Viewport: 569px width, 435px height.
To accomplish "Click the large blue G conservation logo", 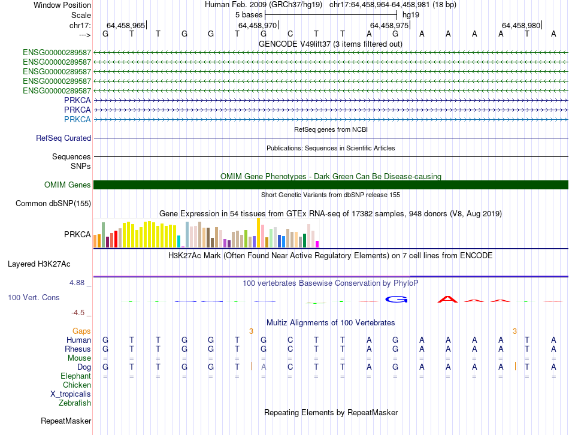I will pos(397,300).
